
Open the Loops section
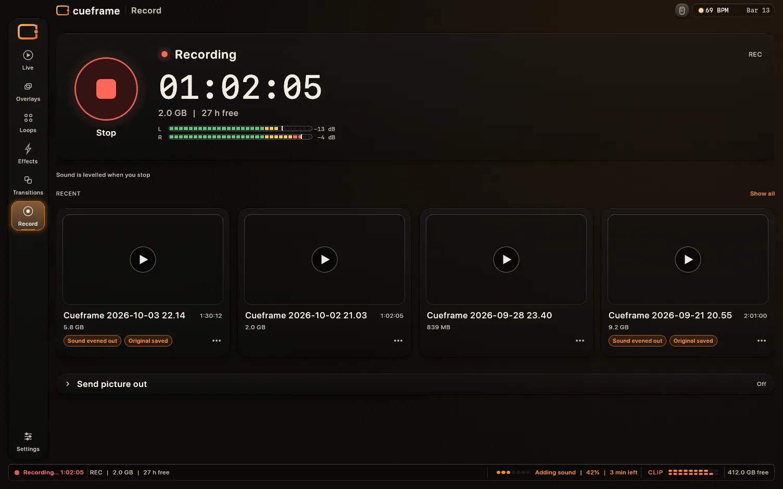click(28, 123)
